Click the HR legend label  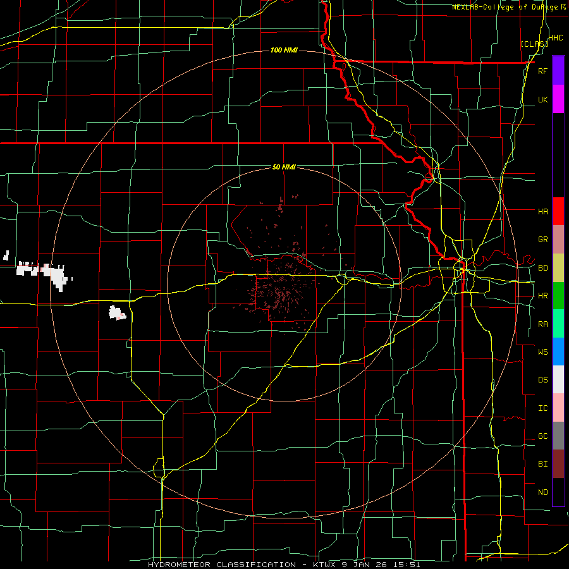click(542, 296)
